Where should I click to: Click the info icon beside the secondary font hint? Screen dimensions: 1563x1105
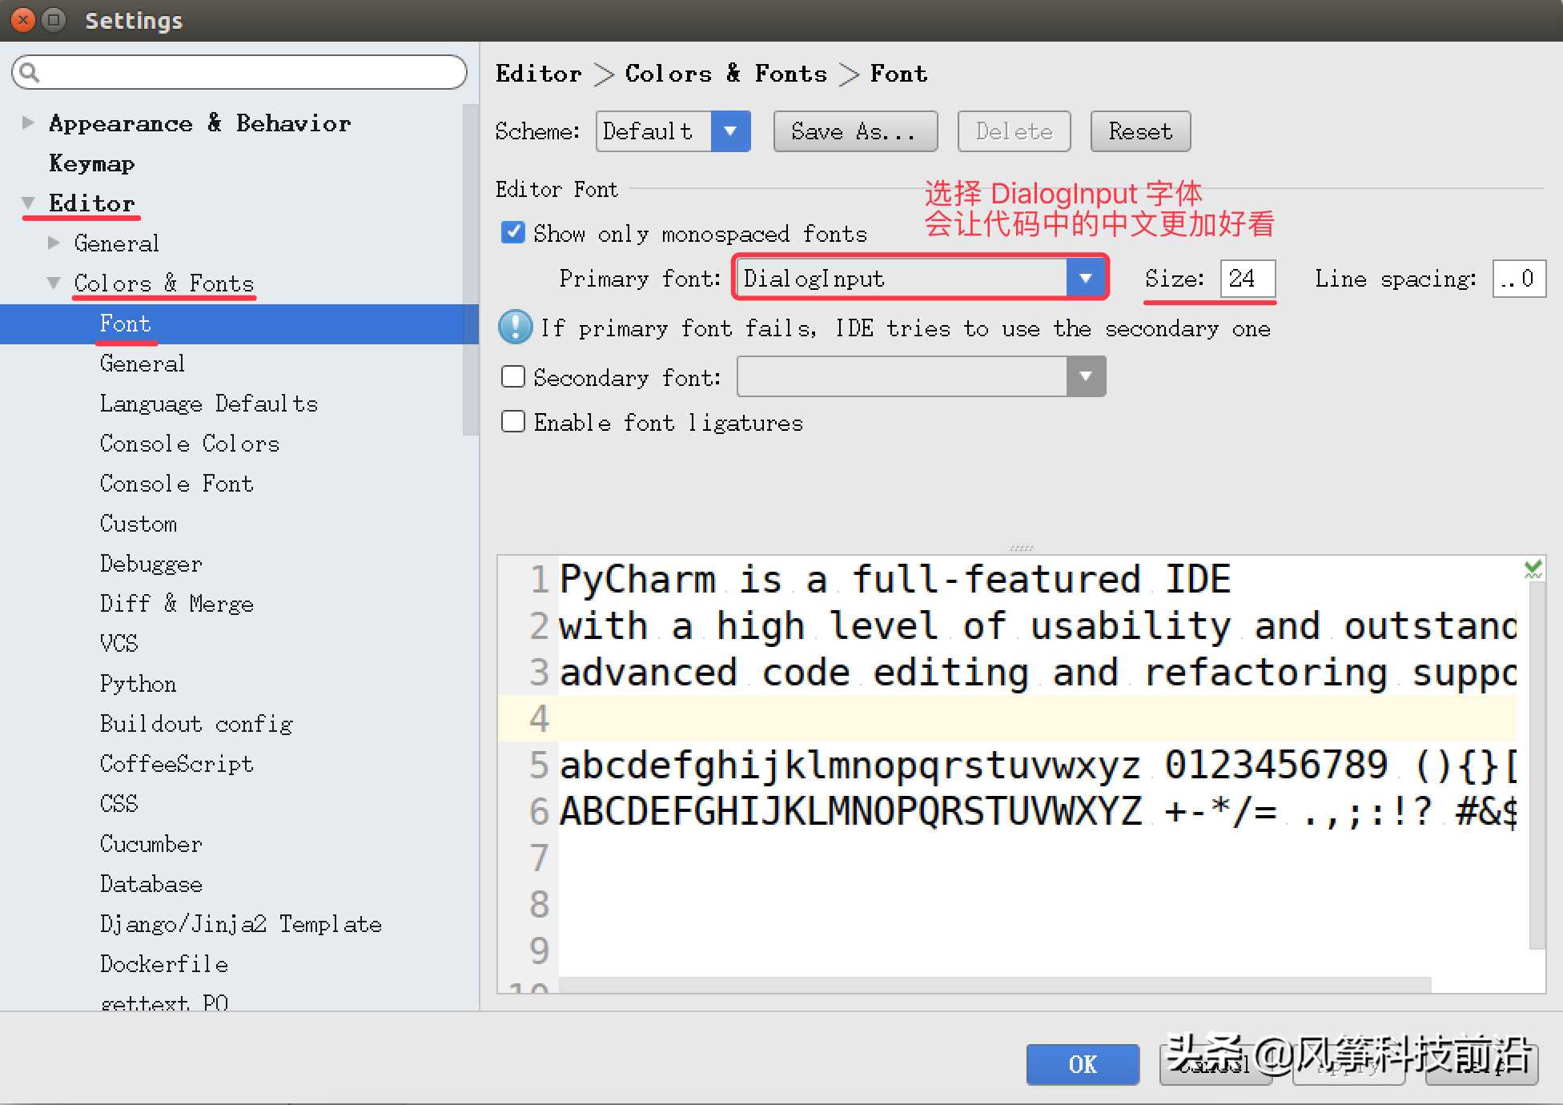pos(515,327)
